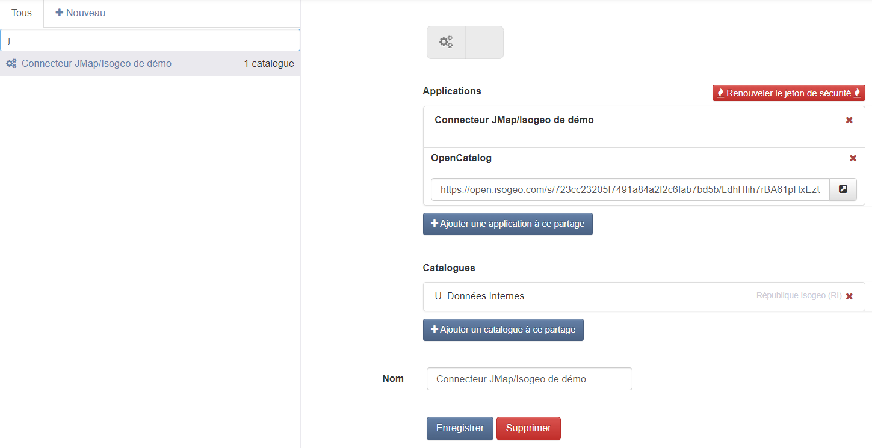This screenshot has height=448, width=872.
Task: Open the Nouveau tab
Action: pos(86,13)
